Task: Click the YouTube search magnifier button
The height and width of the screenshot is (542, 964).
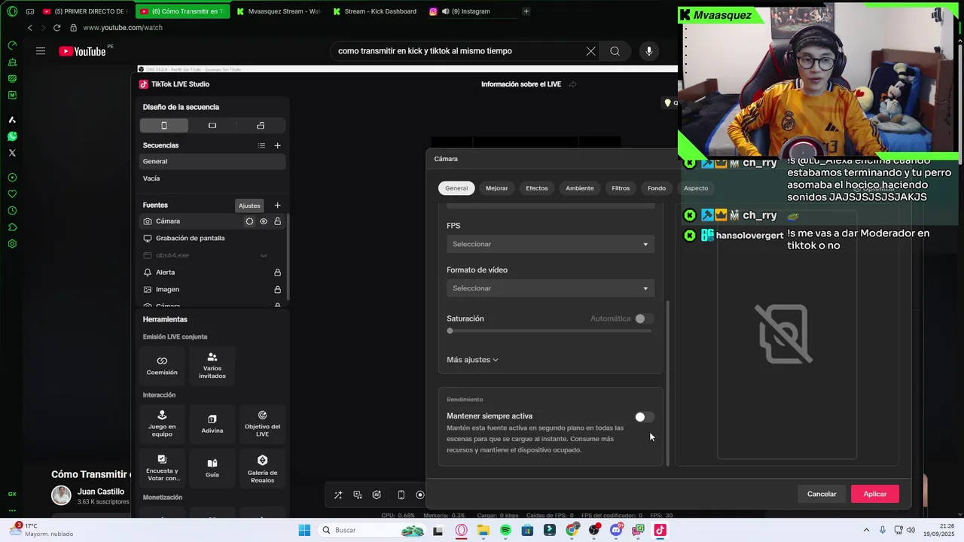Action: [x=615, y=51]
